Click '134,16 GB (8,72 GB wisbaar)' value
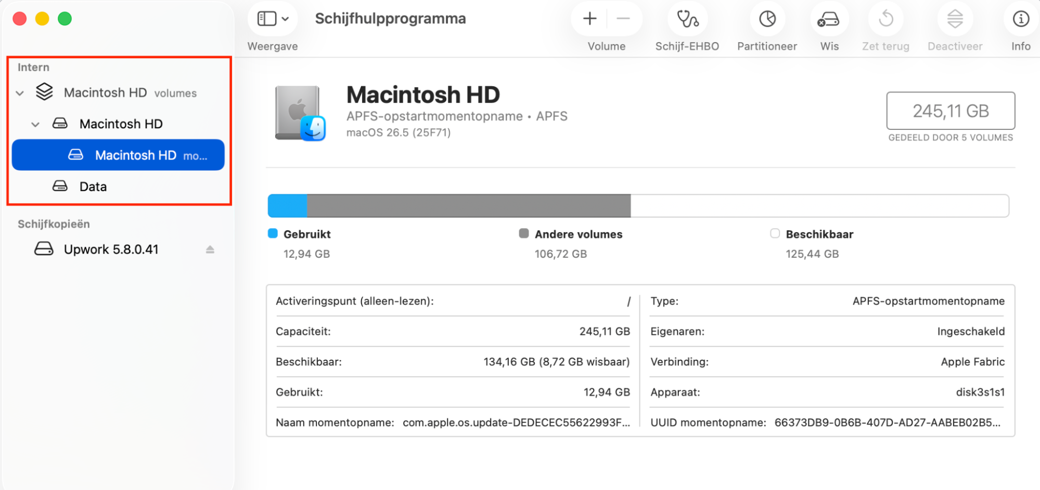Screen dimensions: 1040x490 point(557,362)
